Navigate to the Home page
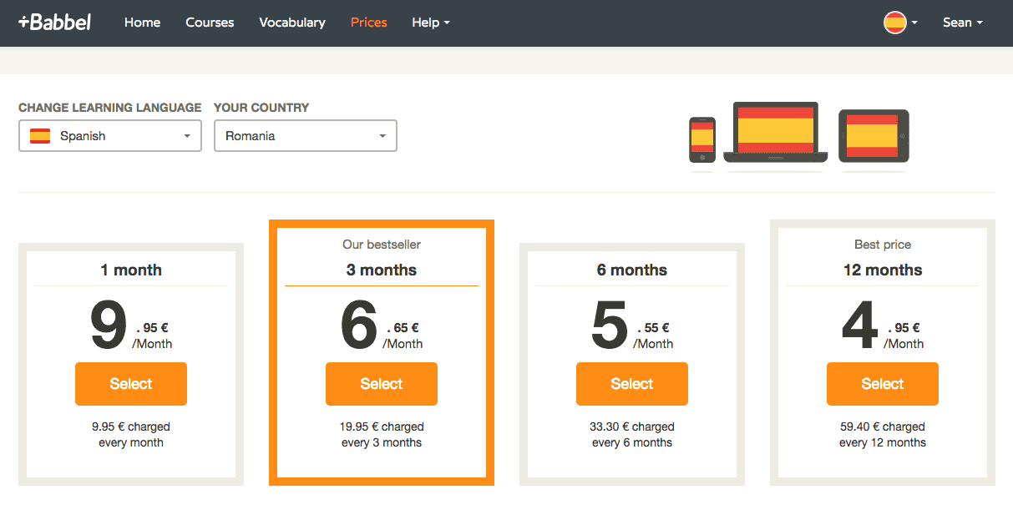1013x520 pixels. (142, 23)
